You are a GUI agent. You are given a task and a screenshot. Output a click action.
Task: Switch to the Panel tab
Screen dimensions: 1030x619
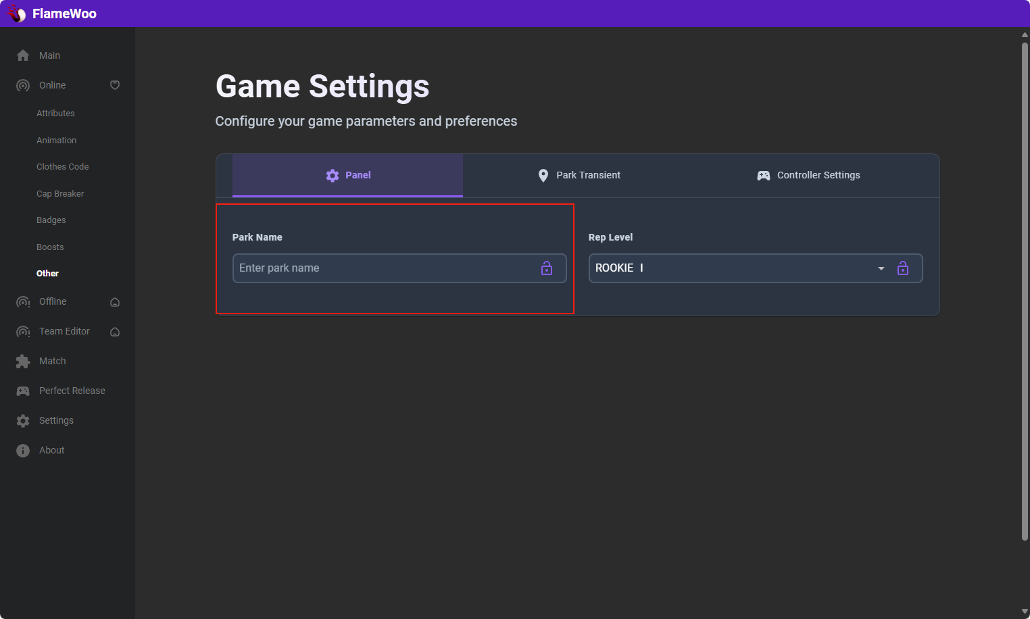pos(347,176)
